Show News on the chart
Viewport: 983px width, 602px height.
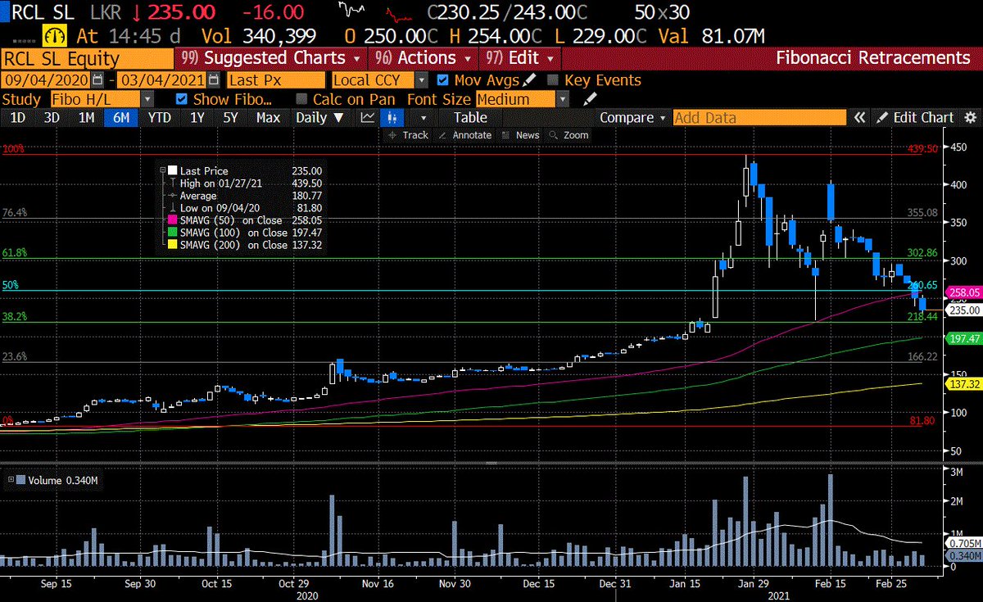coord(522,135)
